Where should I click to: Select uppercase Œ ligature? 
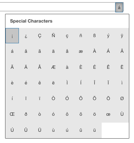[12, 114]
